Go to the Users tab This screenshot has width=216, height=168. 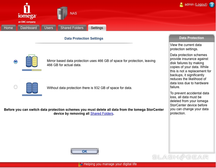point(48,28)
